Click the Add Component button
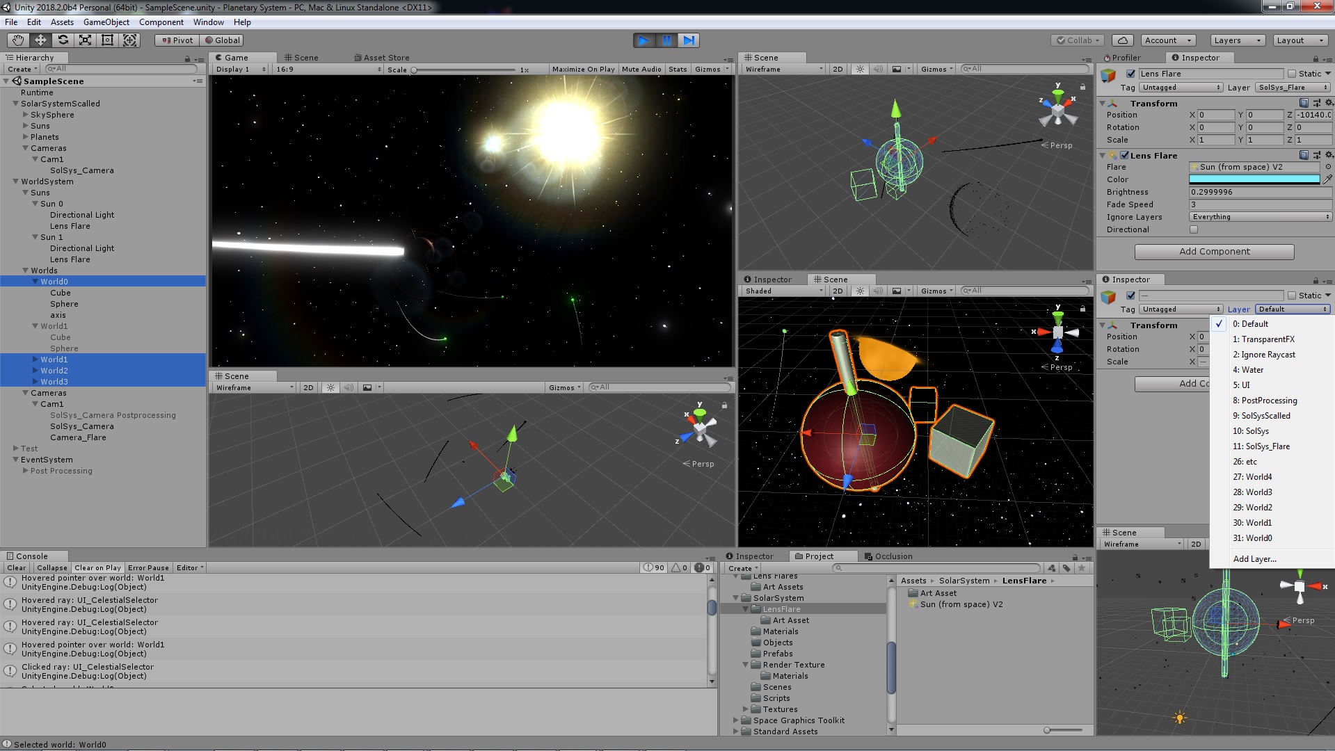The image size is (1335, 751). 1213,251
